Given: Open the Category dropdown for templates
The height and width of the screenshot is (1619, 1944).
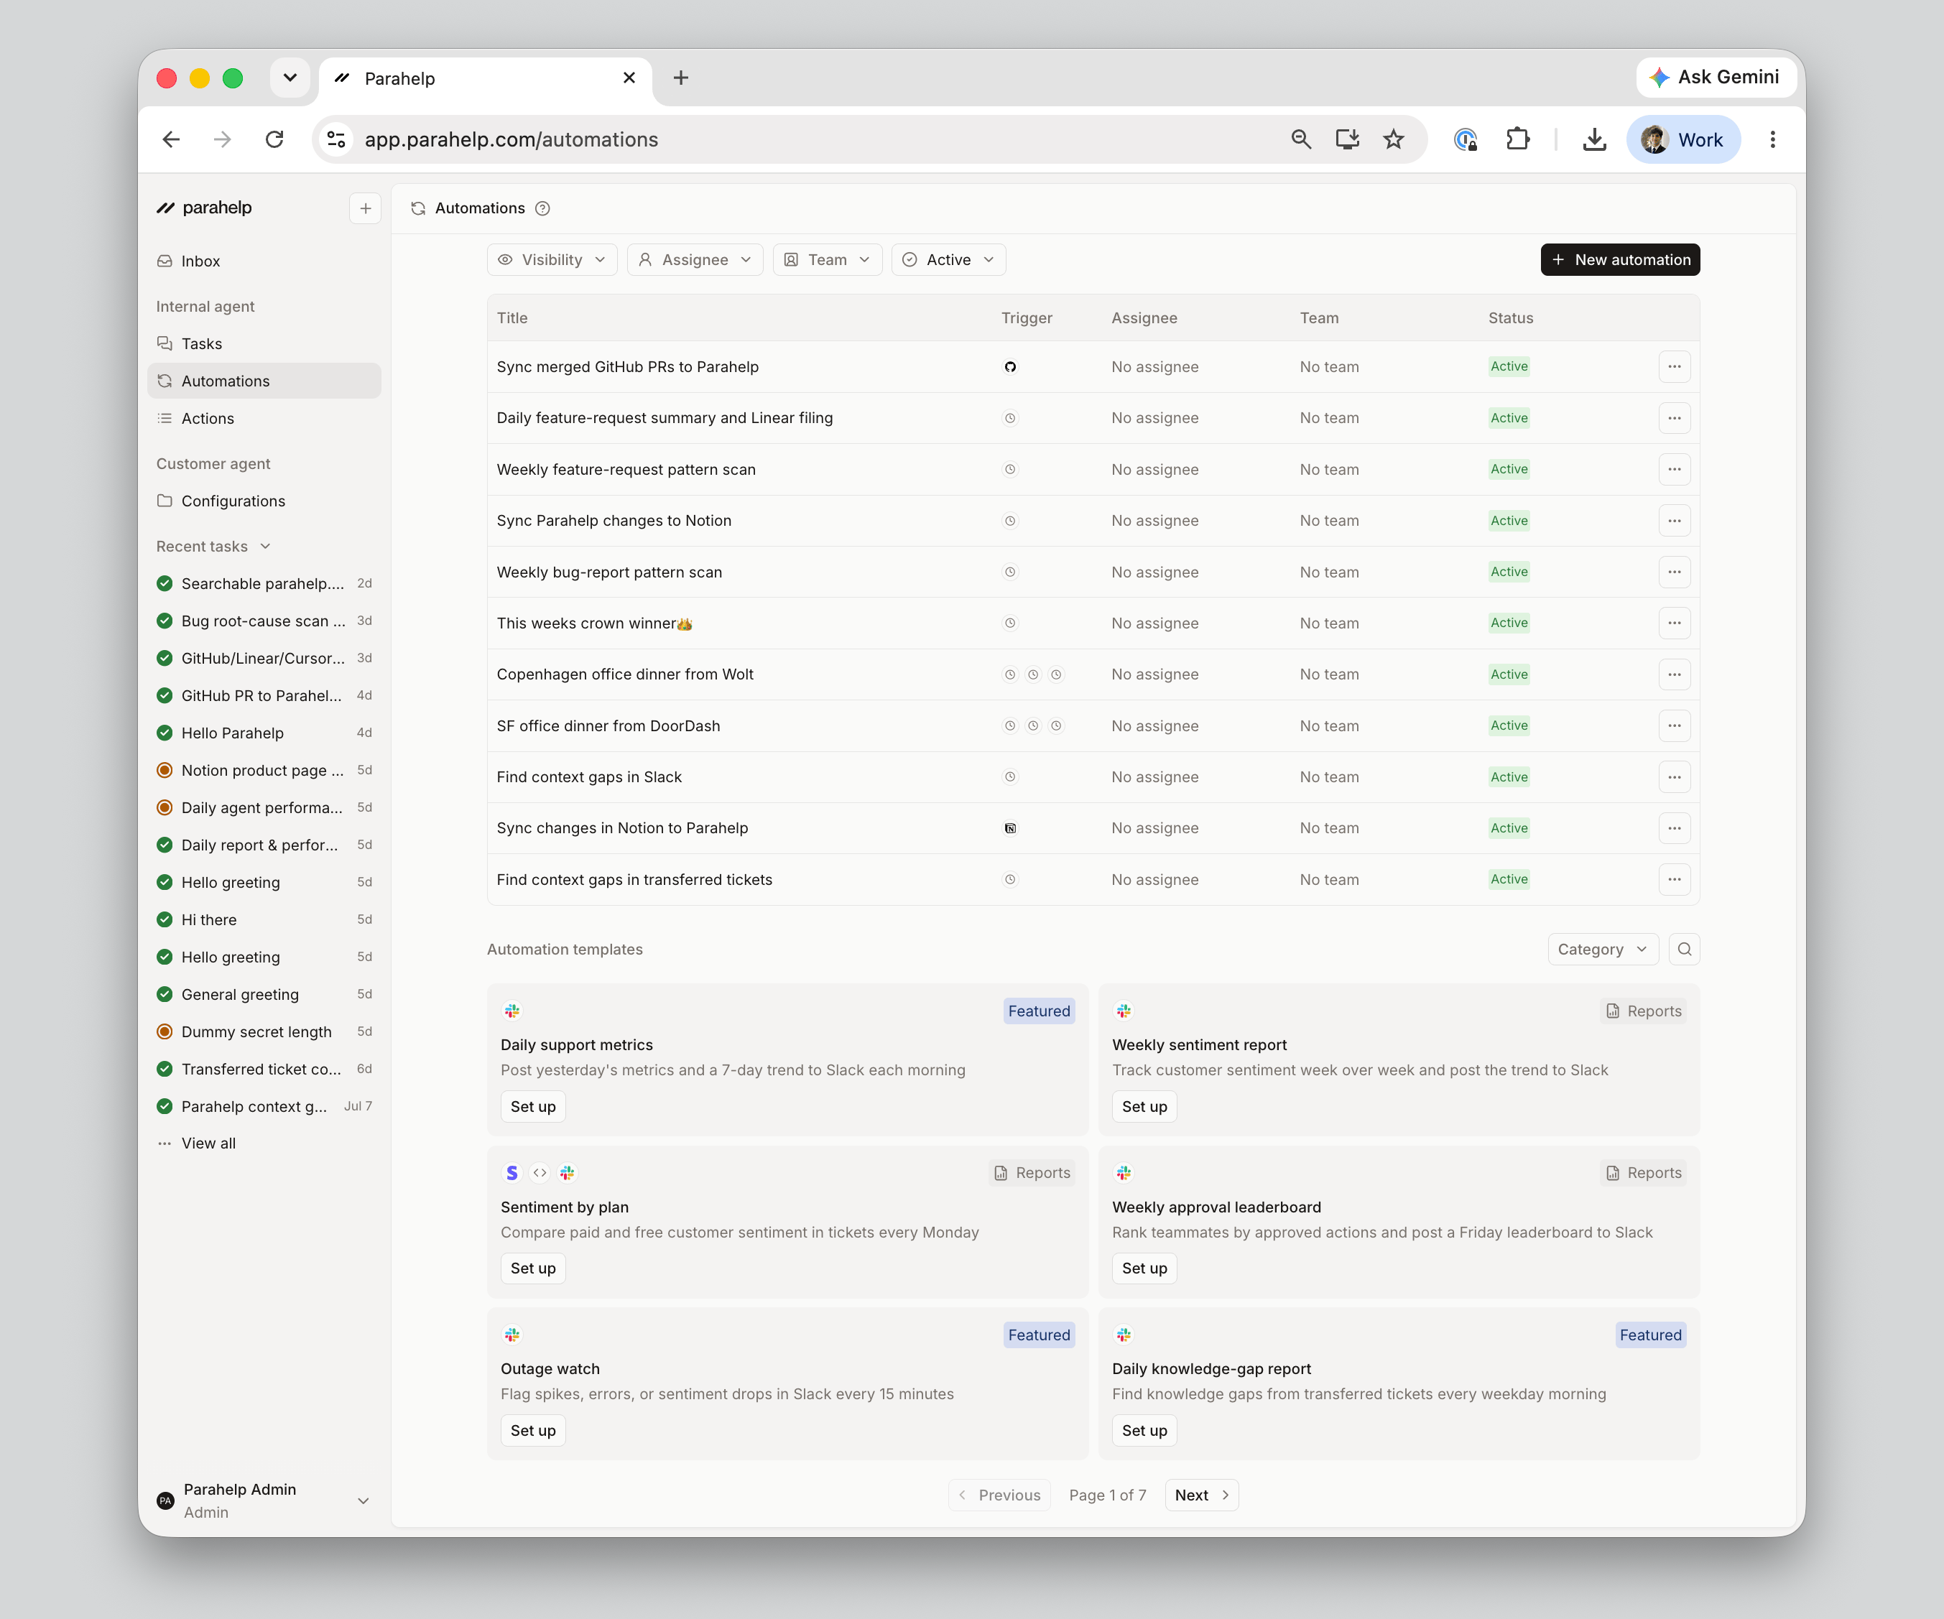Looking at the screenshot, I should pos(1603,949).
